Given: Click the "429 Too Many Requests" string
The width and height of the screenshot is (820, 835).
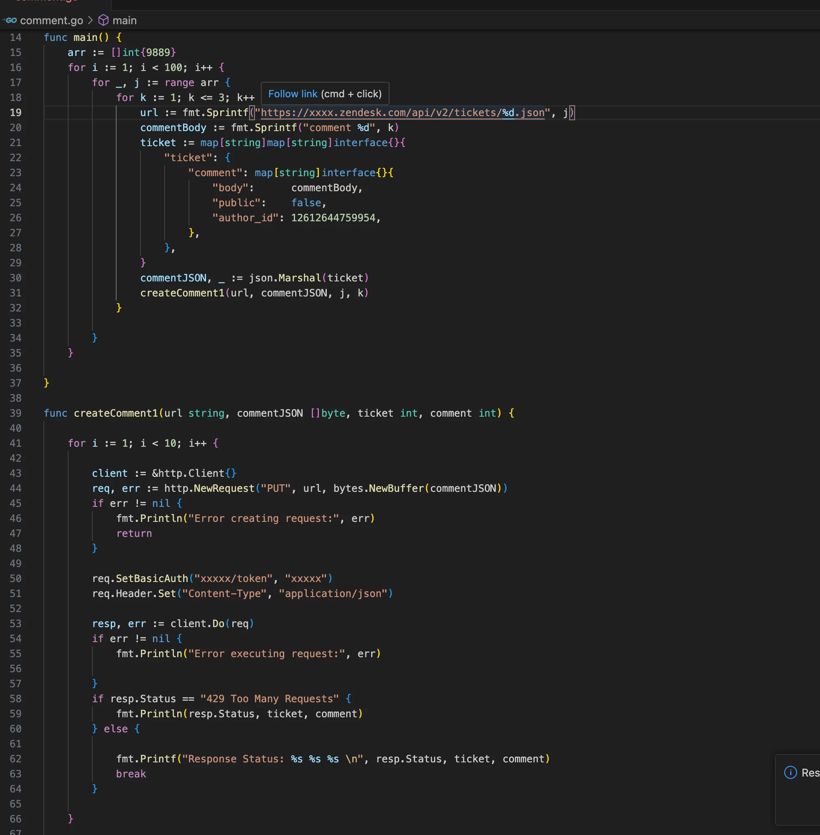Looking at the screenshot, I should point(269,698).
